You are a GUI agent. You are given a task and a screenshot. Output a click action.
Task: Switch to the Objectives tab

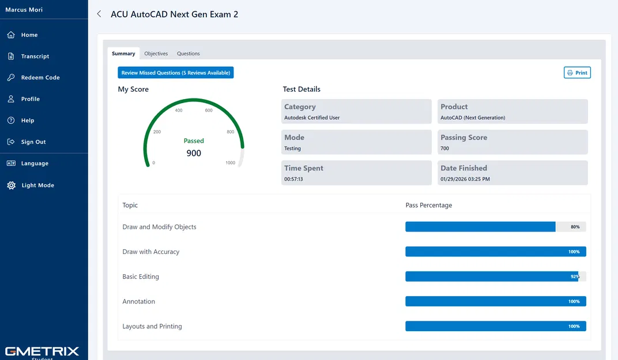pos(156,54)
